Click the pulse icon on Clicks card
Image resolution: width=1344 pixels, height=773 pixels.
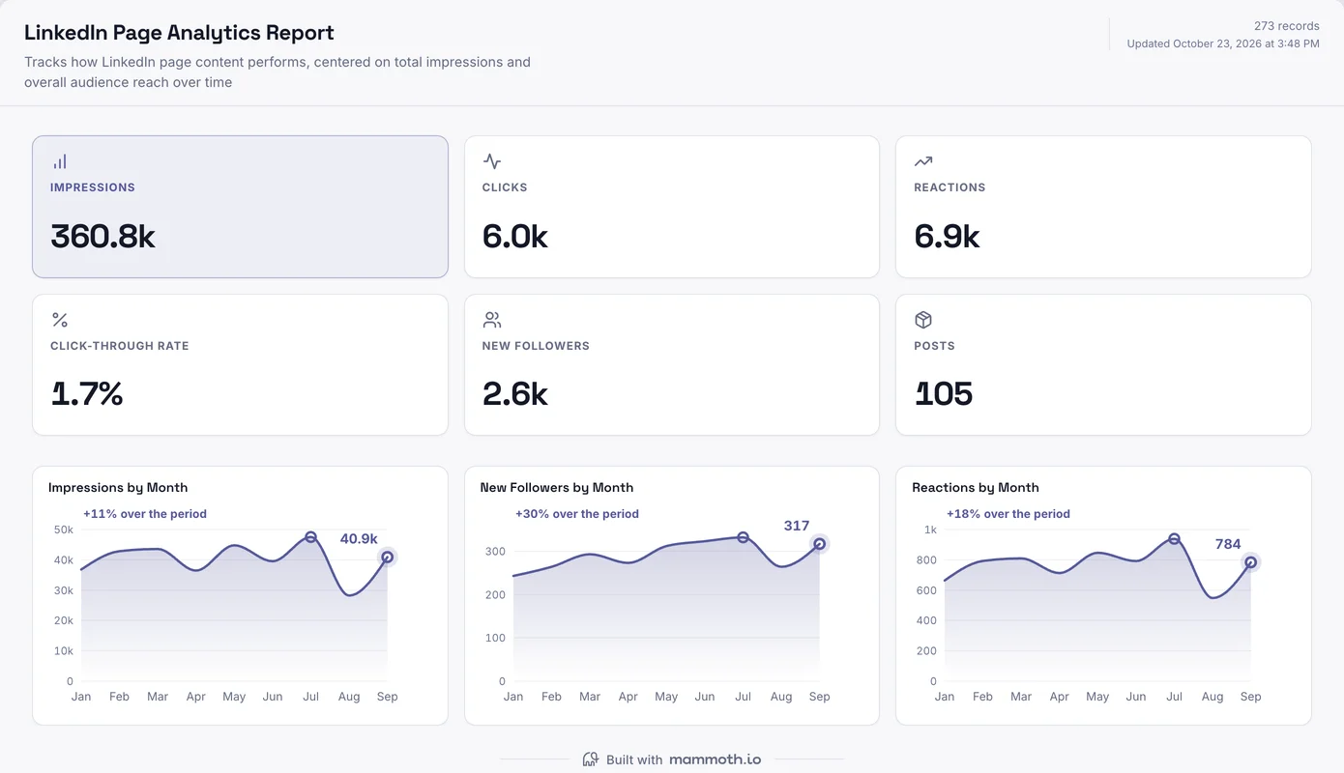(x=491, y=161)
